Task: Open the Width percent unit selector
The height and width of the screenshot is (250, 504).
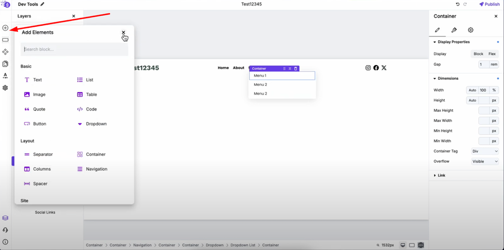Action: [494, 90]
